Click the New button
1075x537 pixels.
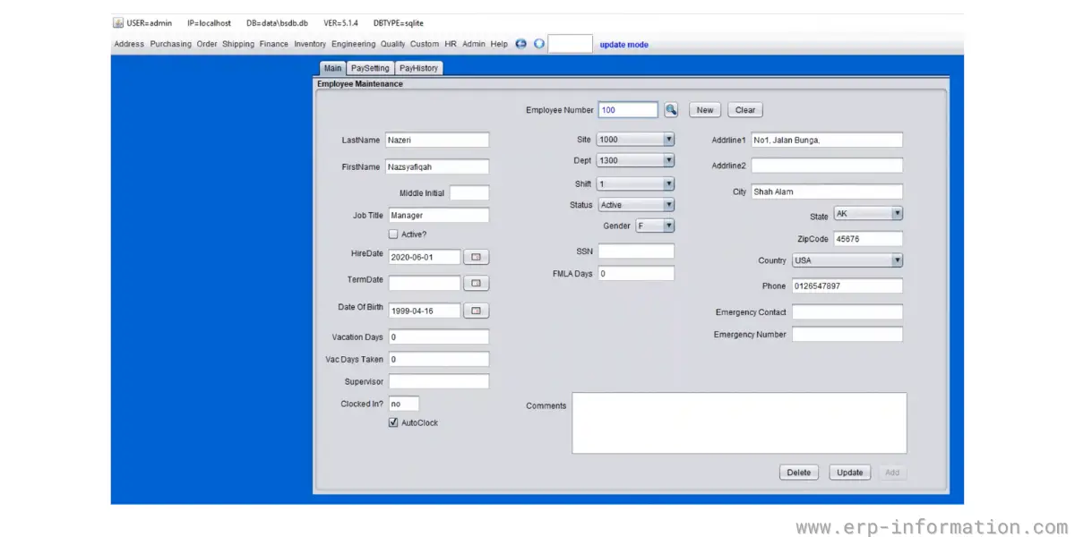pyautogui.click(x=705, y=110)
